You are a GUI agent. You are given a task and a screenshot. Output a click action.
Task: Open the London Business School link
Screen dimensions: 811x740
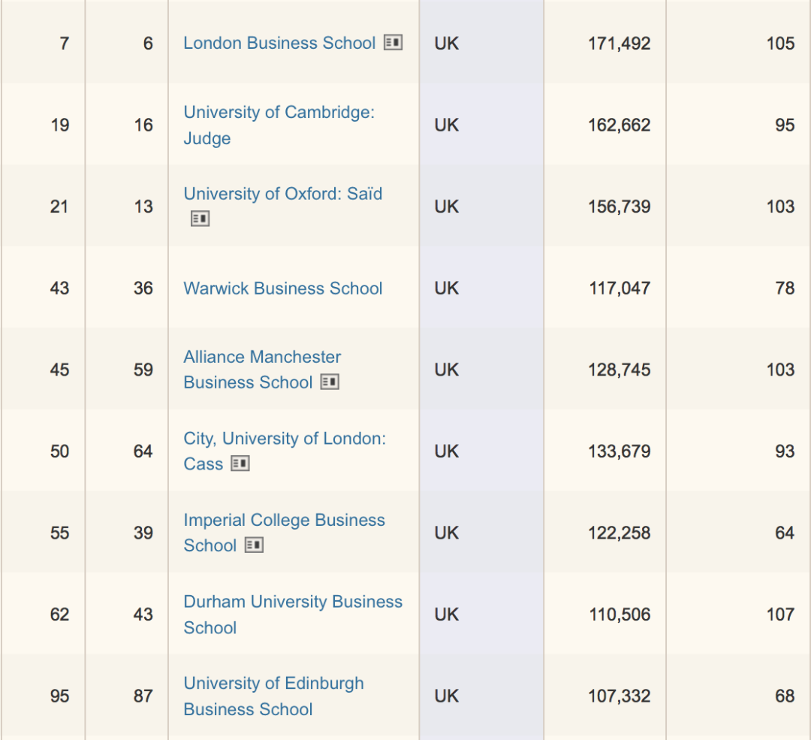(279, 43)
